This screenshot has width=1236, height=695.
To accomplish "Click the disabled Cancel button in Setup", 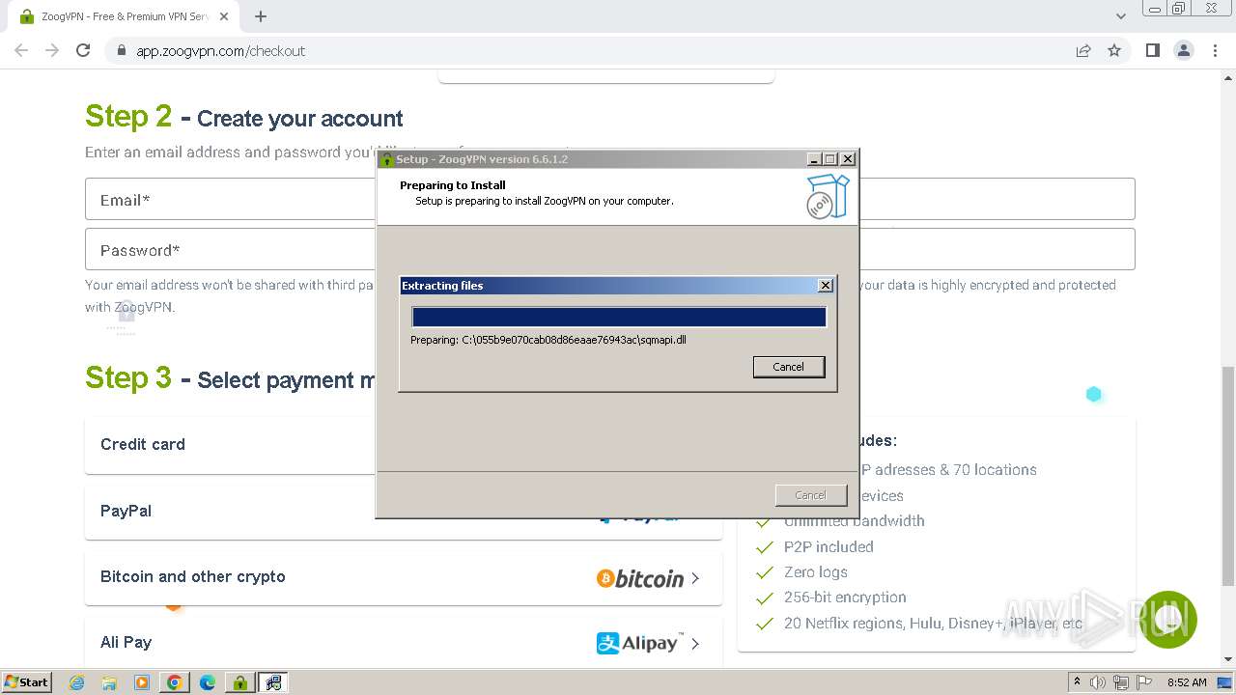I will [810, 495].
